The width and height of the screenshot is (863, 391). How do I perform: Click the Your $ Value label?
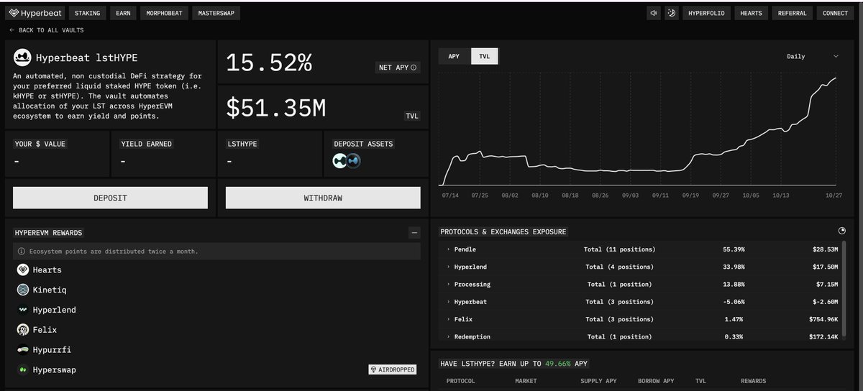40,144
